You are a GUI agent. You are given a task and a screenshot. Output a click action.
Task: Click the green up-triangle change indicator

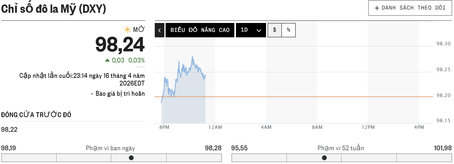pos(107,60)
